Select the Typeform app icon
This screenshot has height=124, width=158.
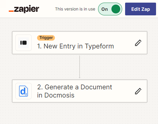pos(23,43)
